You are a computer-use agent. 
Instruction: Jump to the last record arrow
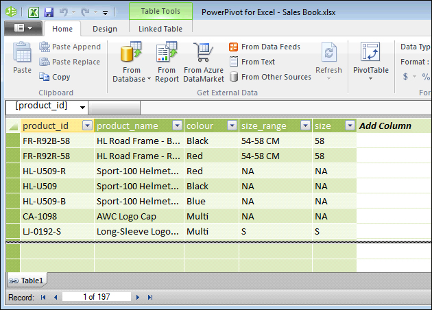[x=150, y=297]
